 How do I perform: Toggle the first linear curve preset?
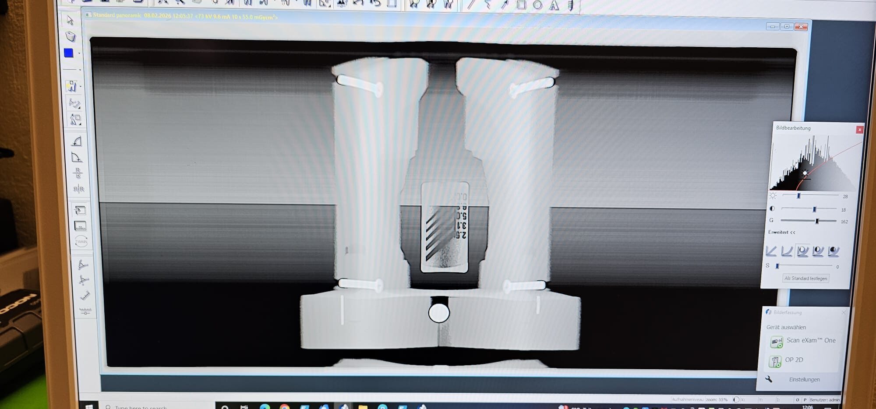click(x=771, y=251)
